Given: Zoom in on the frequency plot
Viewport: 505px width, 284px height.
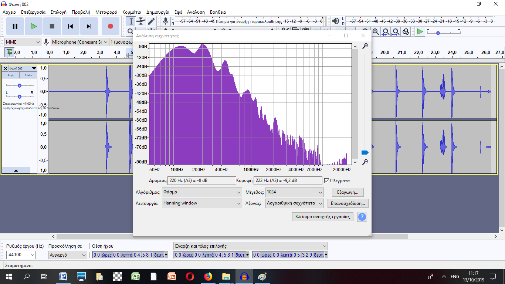Looking at the screenshot, I should coord(365,46).
